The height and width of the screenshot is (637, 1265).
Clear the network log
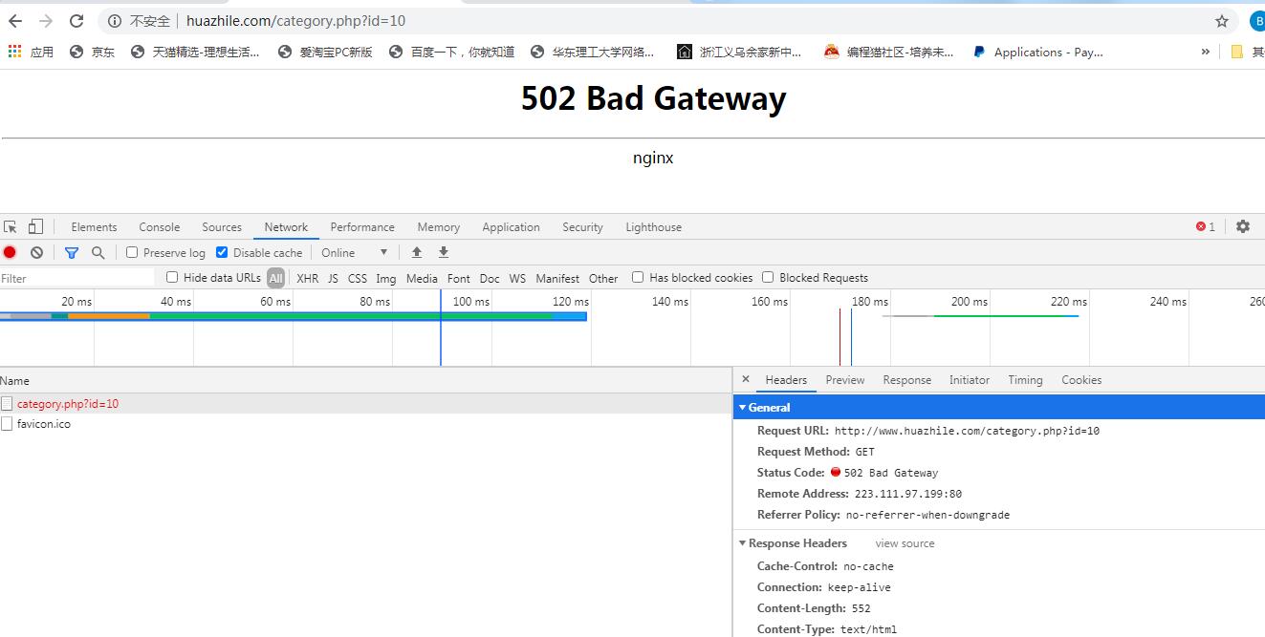pos(36,252)
